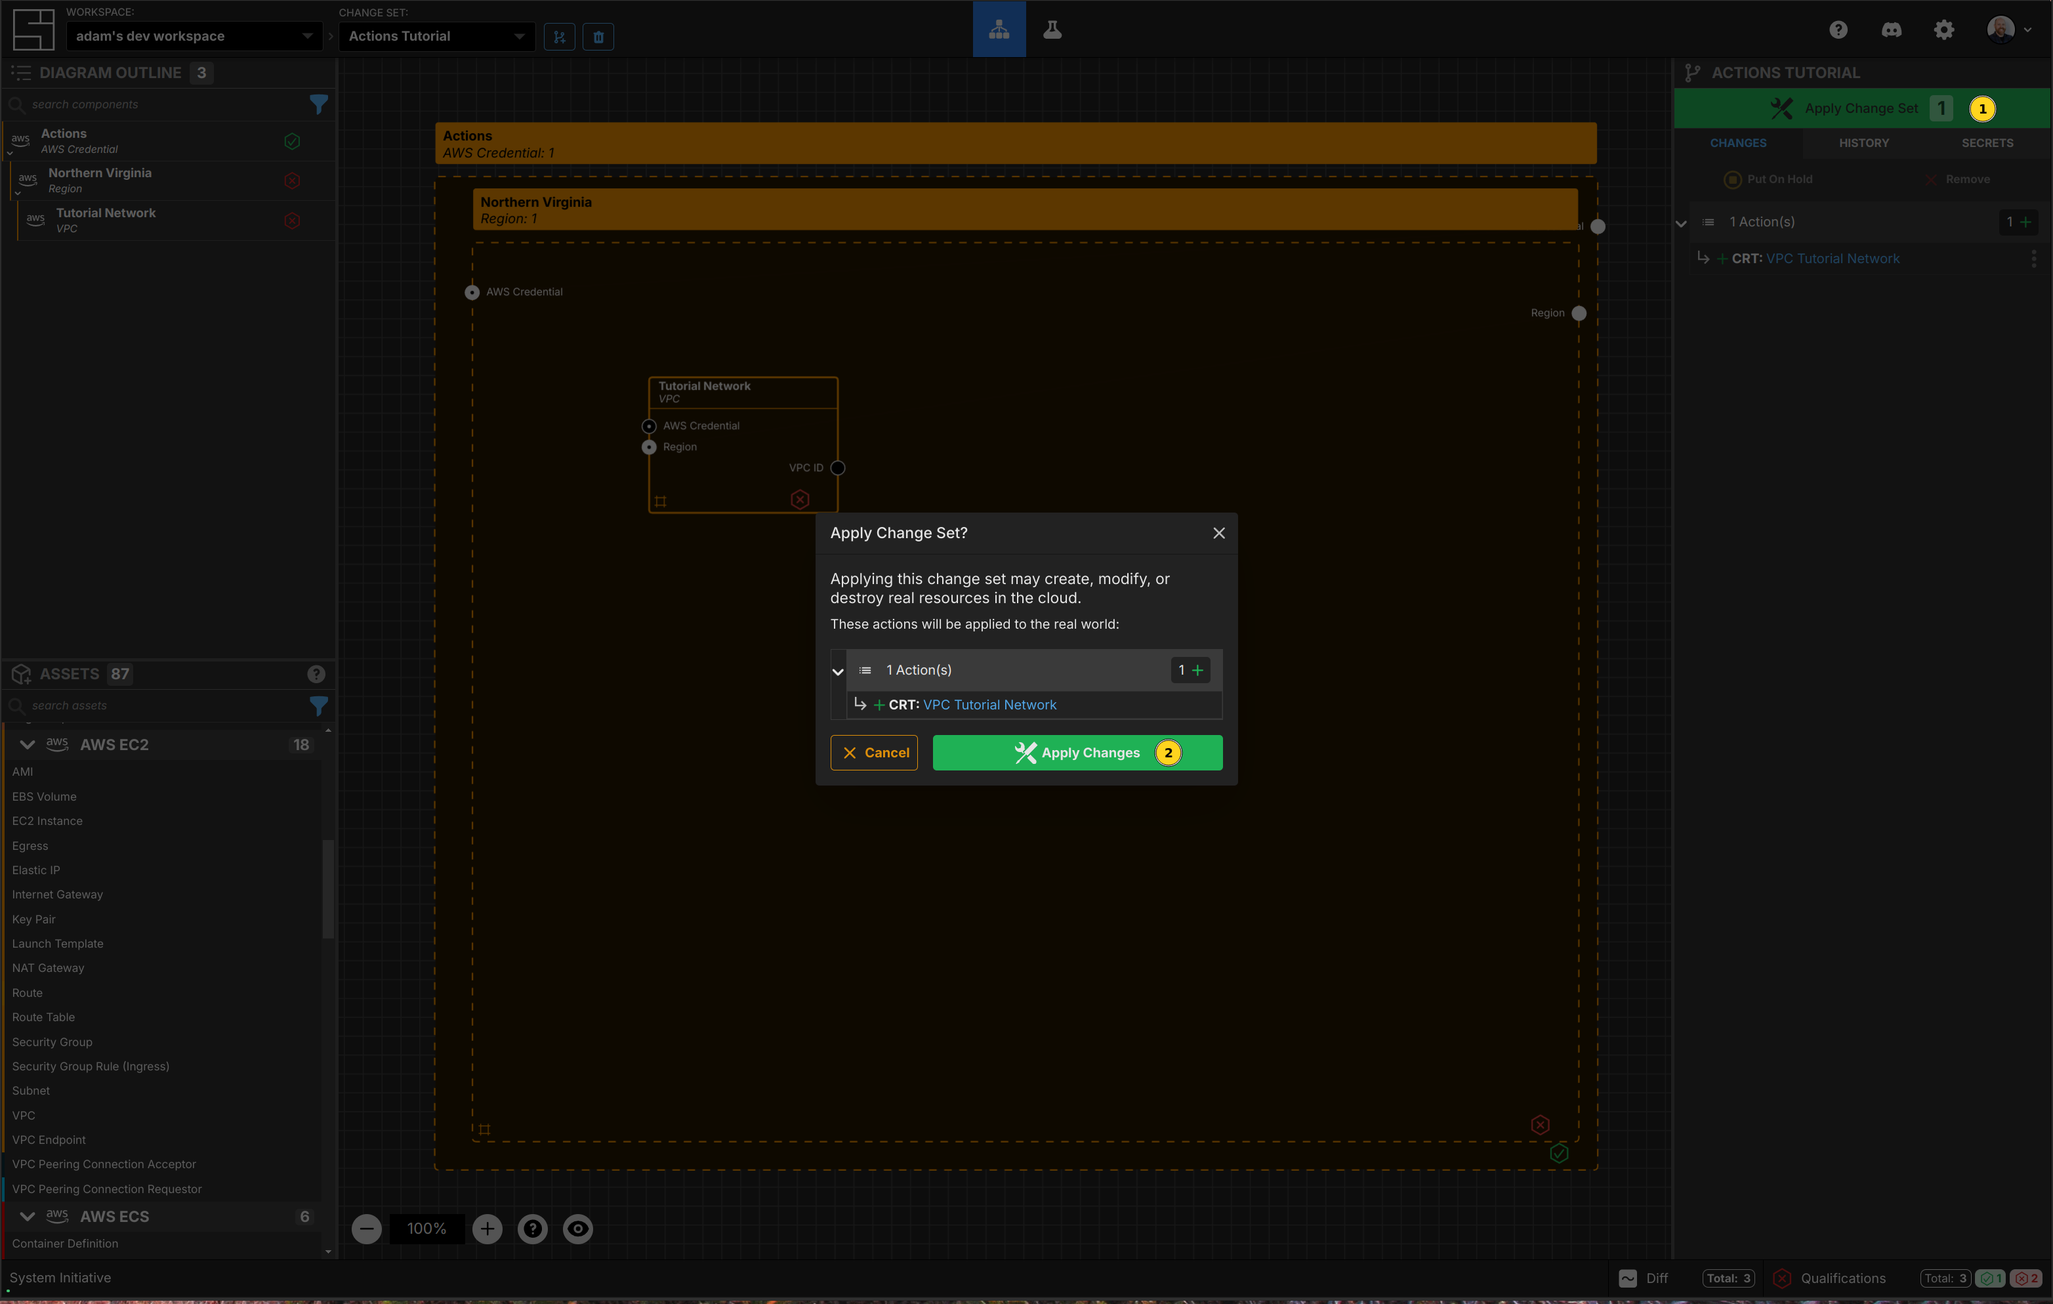Viewport: 2053px width, 1304px height.
Task: Click Apply Change Set in right panel
Action: (x=1862, y=108)
